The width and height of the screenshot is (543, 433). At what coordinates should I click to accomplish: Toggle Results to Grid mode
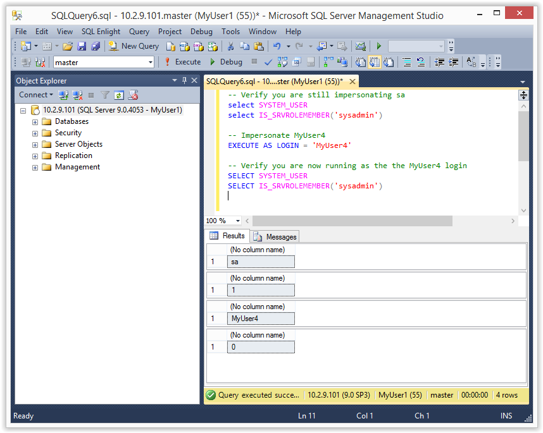click(375, 62)
